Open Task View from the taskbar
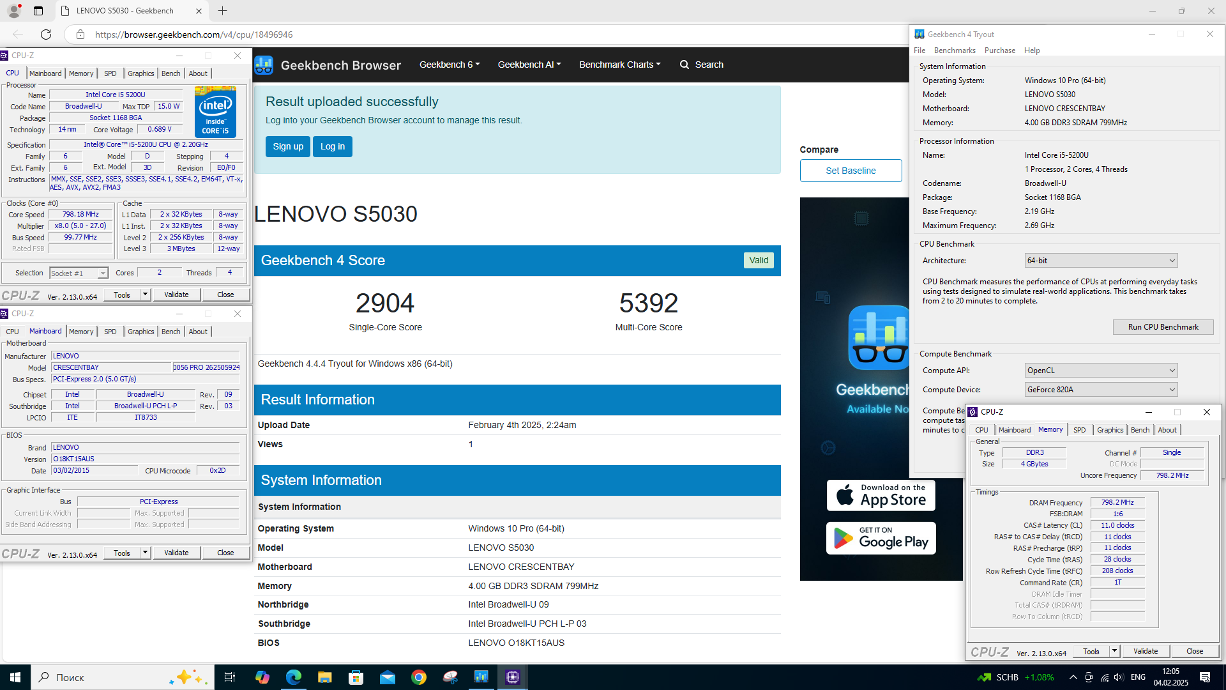Screen dimensions: 1226x690 [x=230, y=677]
